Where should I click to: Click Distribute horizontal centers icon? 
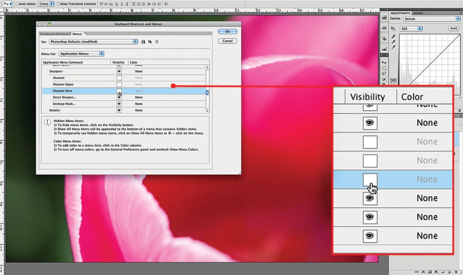[x=154, y=4]
